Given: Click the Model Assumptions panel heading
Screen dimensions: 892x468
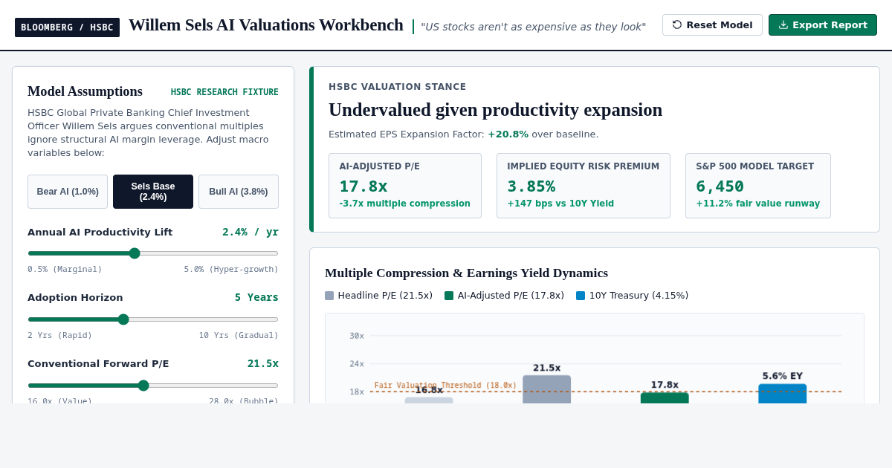Looking at the screenshot, I should (x=85, y=91).
